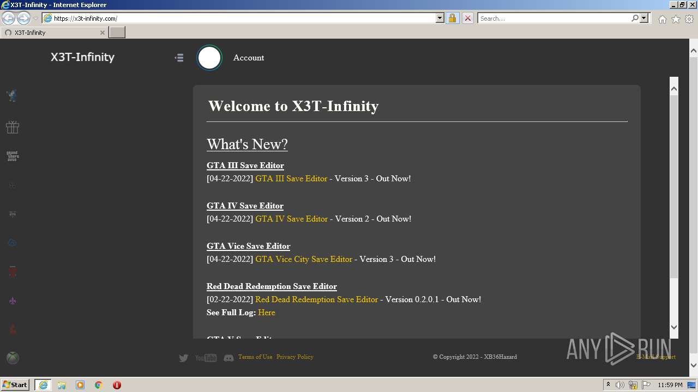Launch Chrome from the taskbar
This screenshot has width=698, height=392.
click(x=99, y=385)
